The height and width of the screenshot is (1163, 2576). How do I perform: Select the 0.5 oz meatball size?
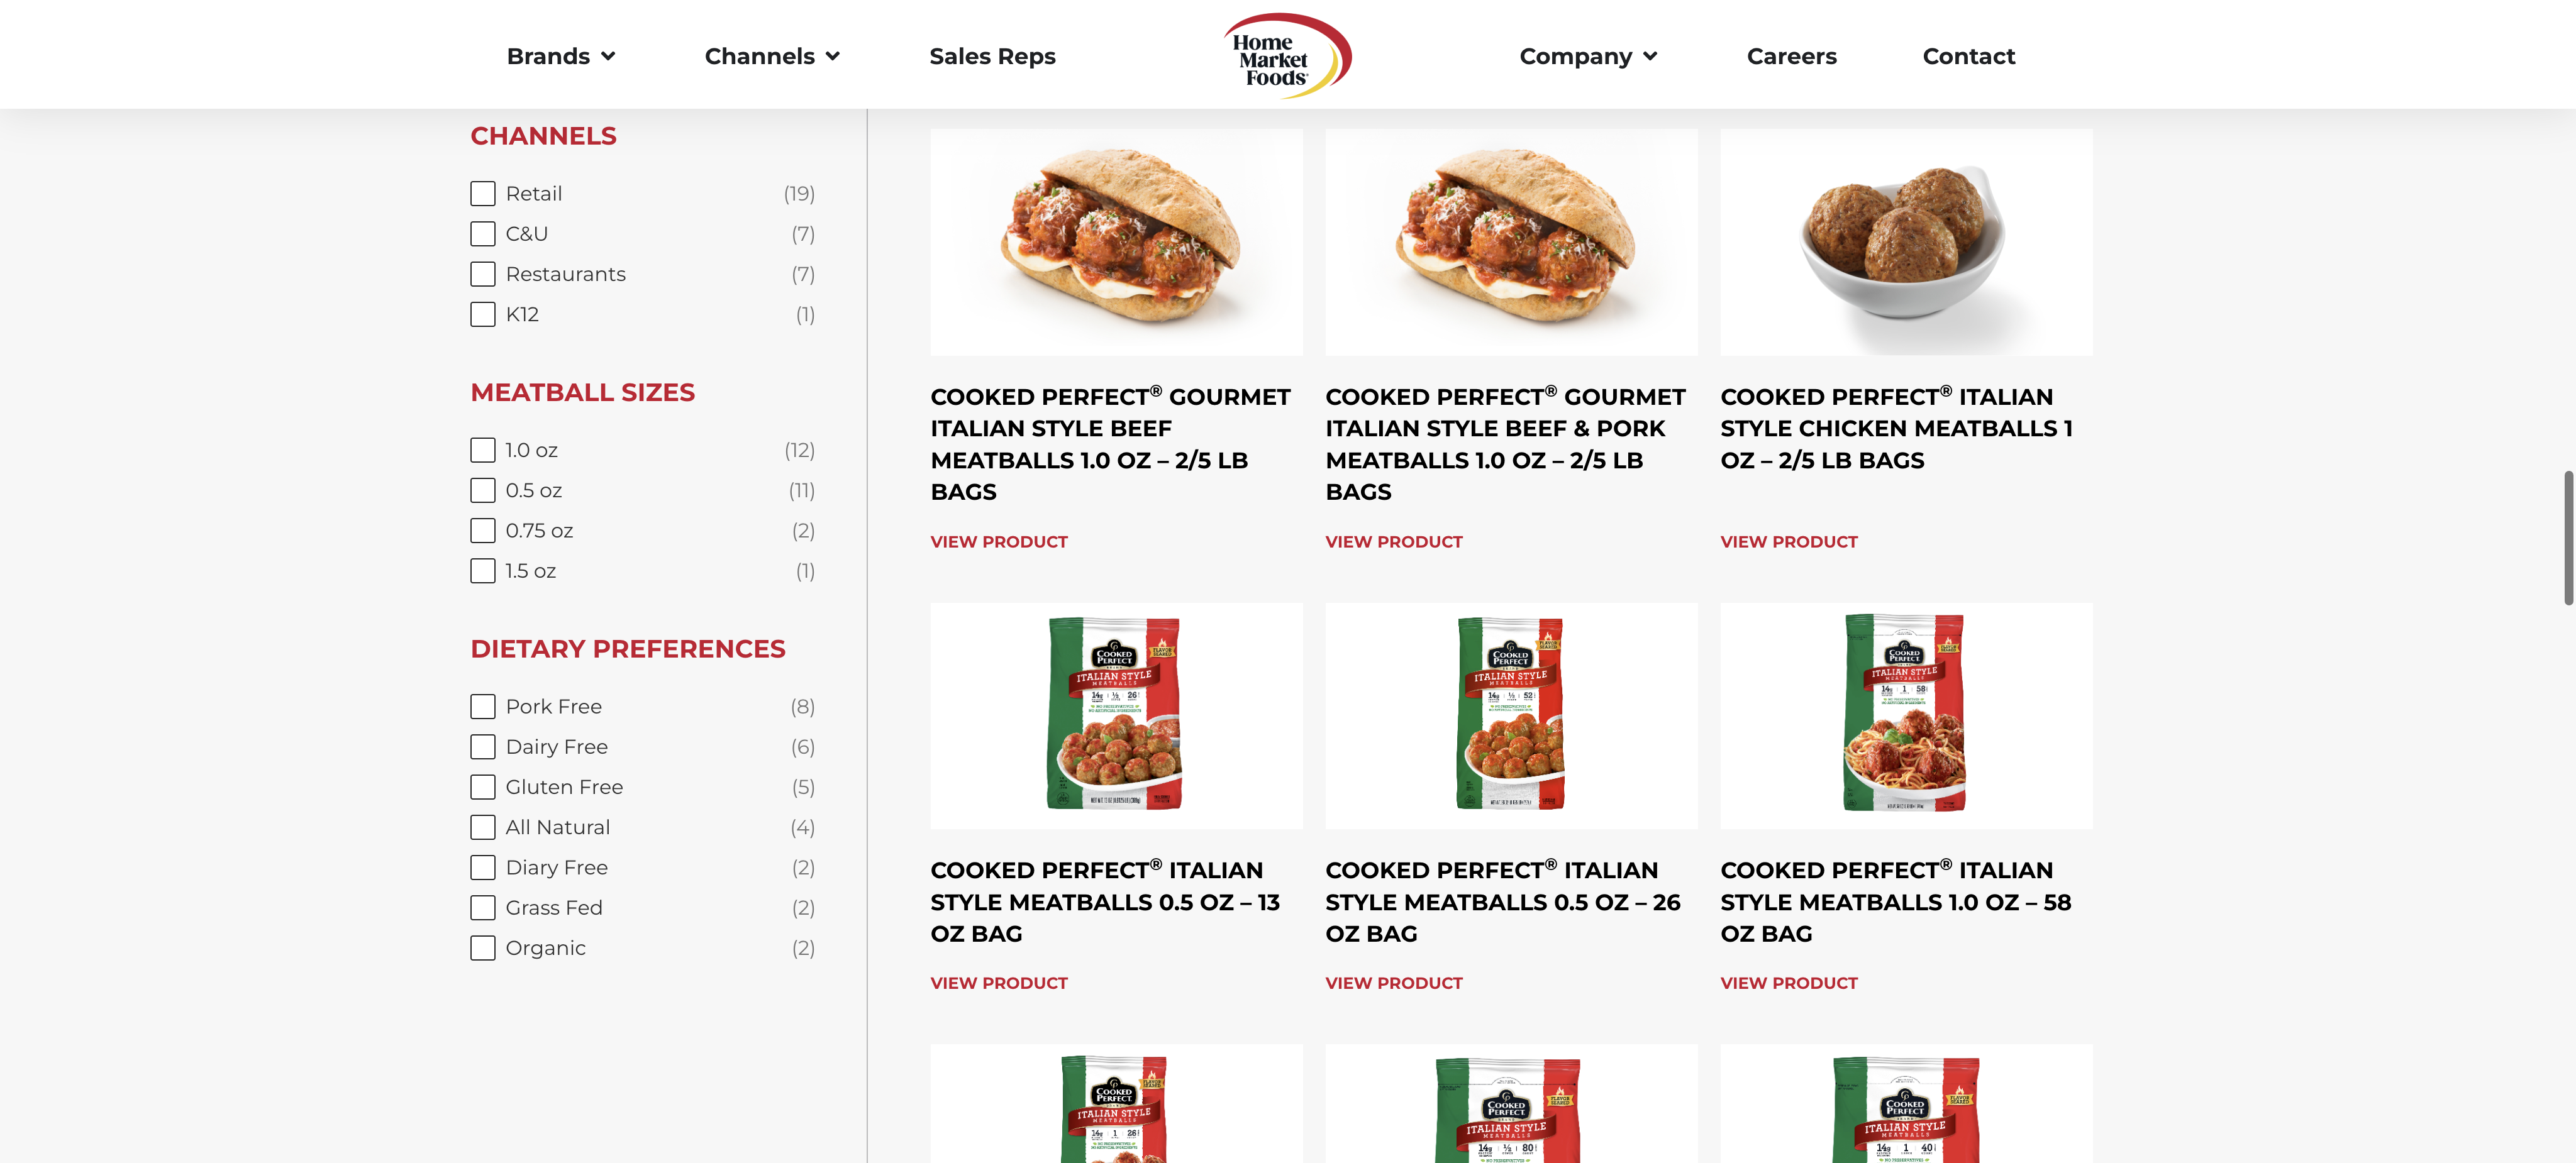pos(483,491)
